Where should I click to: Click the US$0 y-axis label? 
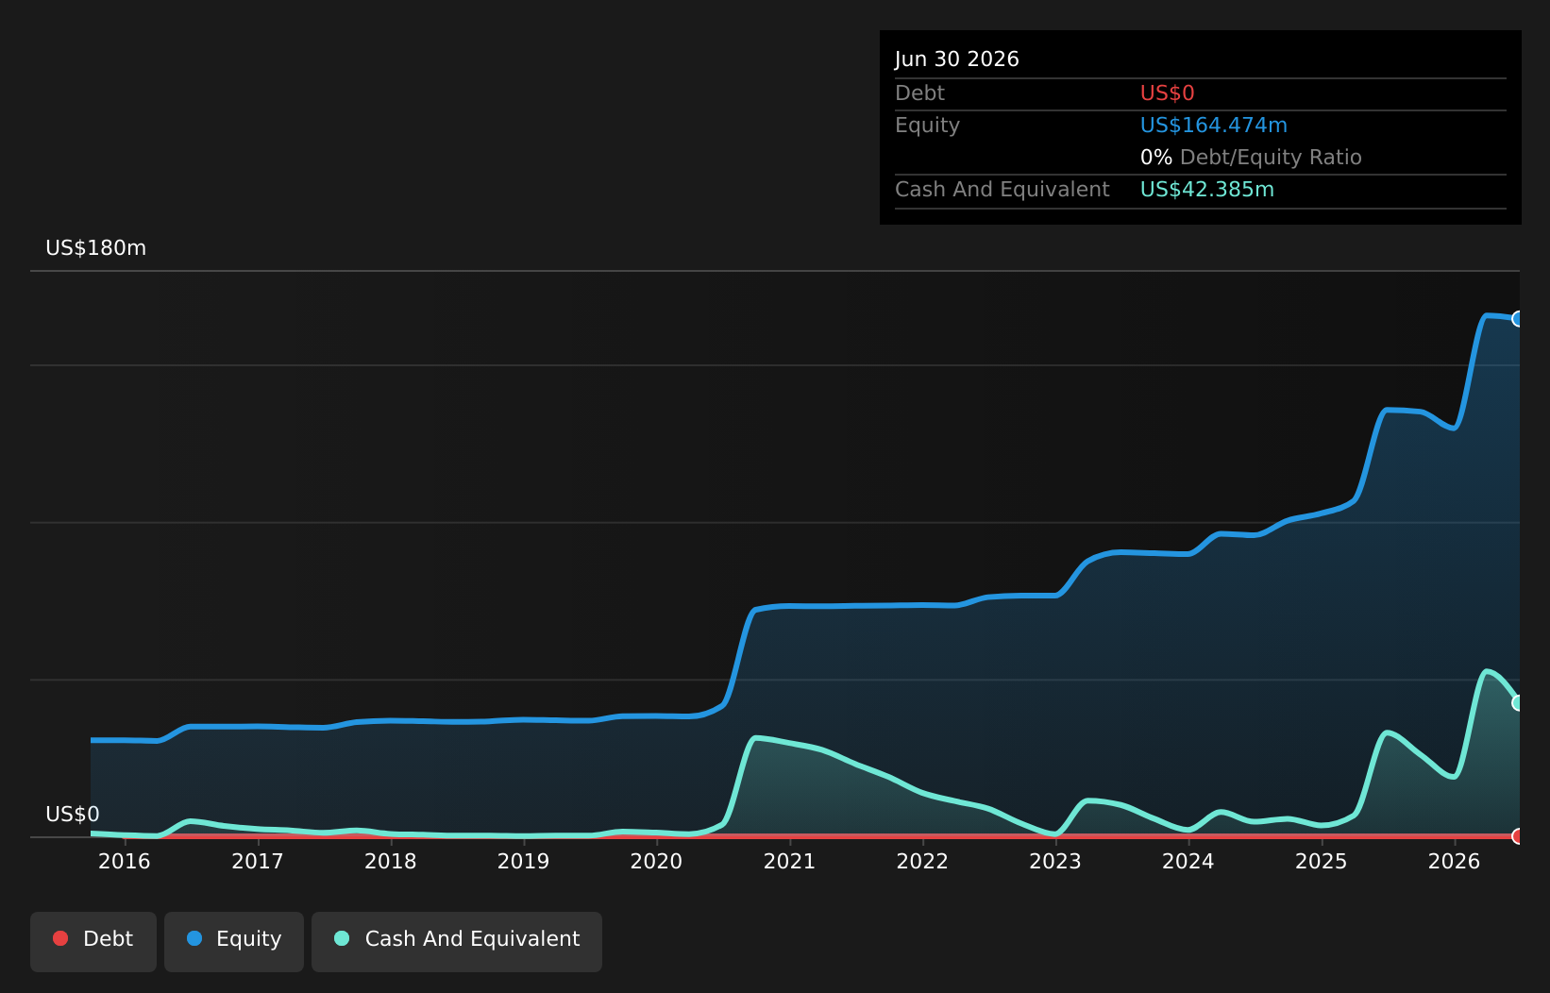pos(73,815)
